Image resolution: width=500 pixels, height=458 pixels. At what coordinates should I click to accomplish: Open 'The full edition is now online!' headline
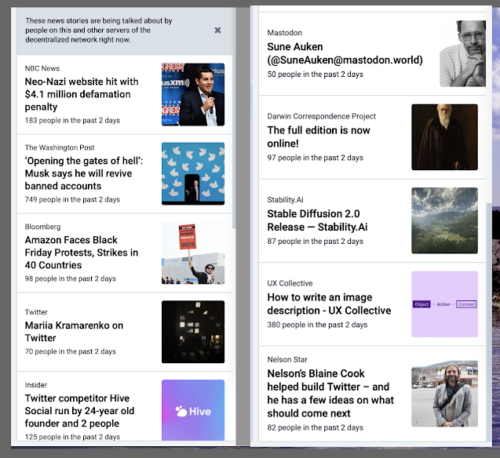(319, 136)
